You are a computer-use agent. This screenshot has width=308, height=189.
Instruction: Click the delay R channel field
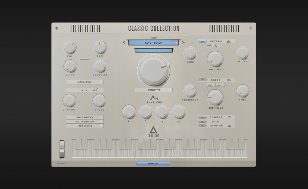pos(220,85)
